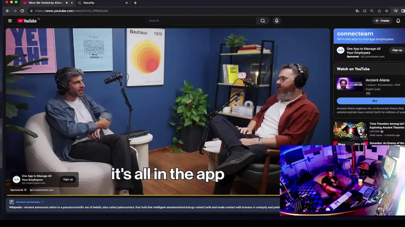This screenshot has width=405, height=227.
Task: Open the Time Travelers Among Us thumbnail
Action: [x=351, y=131]
